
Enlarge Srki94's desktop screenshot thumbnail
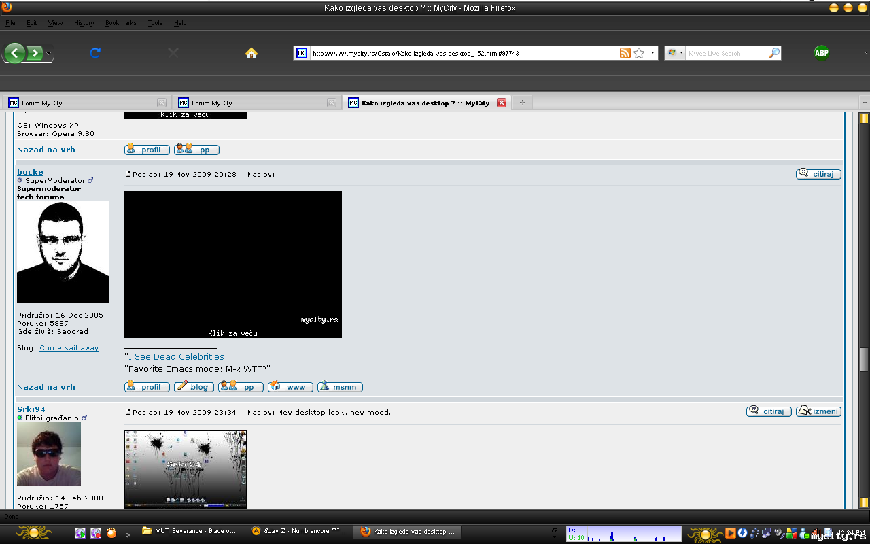click(x=186, y=469)
